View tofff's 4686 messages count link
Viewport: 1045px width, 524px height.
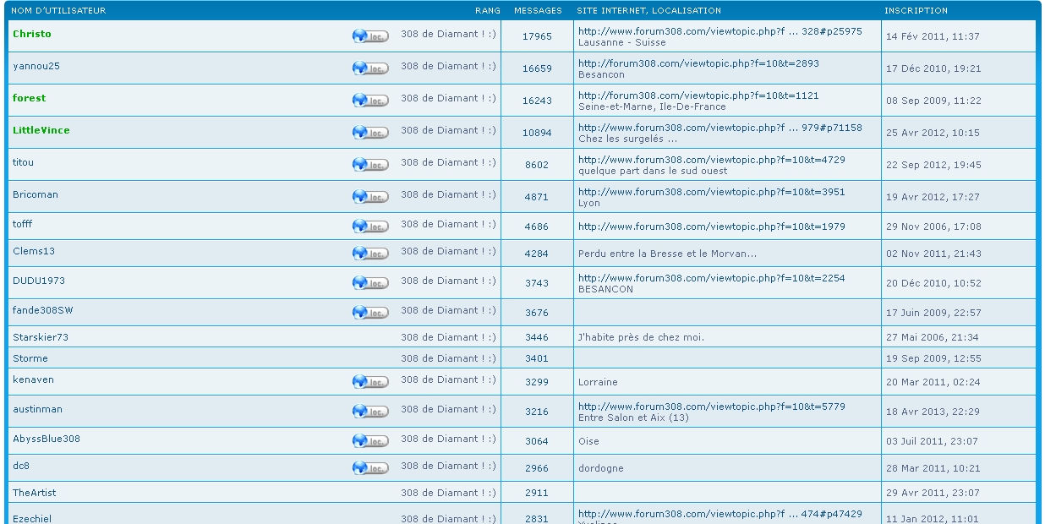click(536, 227)
